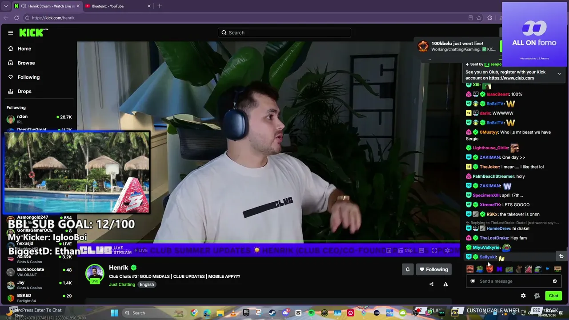Pop out video to picture-in-picture
569x320 pixels.
[389, 250]
